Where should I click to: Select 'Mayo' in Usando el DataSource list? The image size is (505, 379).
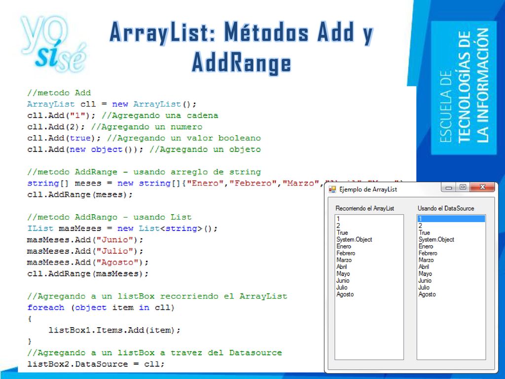(425, 273)
